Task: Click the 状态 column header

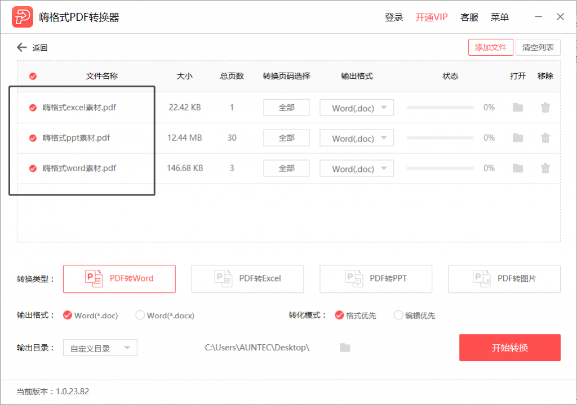Action: pos(450,76)
